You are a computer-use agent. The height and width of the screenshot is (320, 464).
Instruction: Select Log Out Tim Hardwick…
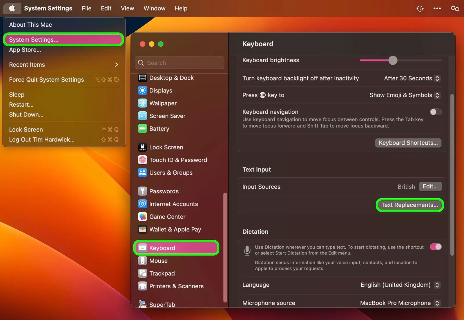point(64,140)
